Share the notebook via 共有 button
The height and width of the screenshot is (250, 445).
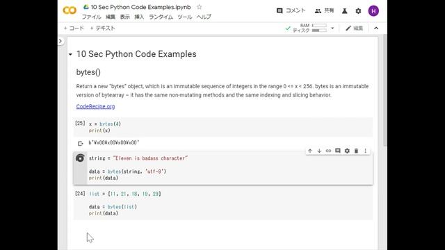click(x=324, y=10)
